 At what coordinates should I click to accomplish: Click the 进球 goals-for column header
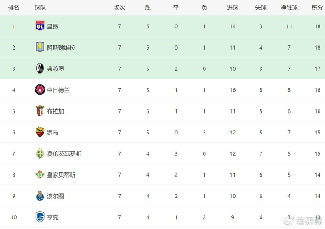[x=232, y=8]
